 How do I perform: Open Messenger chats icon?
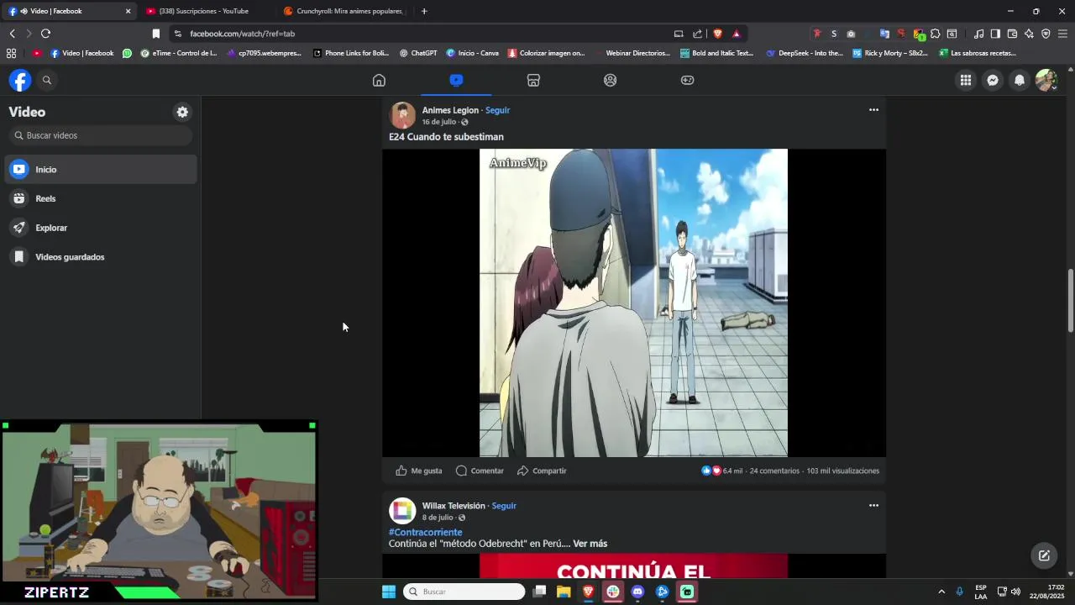point(993,80)
